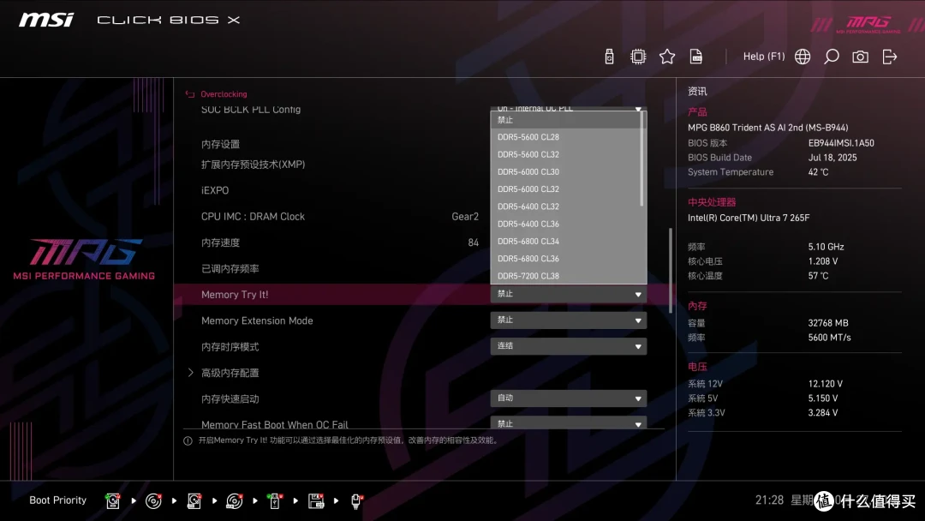Open the language globe icon
Image resolution: width=925 pixels, height=521 pixels.
(x=803, y=57)
